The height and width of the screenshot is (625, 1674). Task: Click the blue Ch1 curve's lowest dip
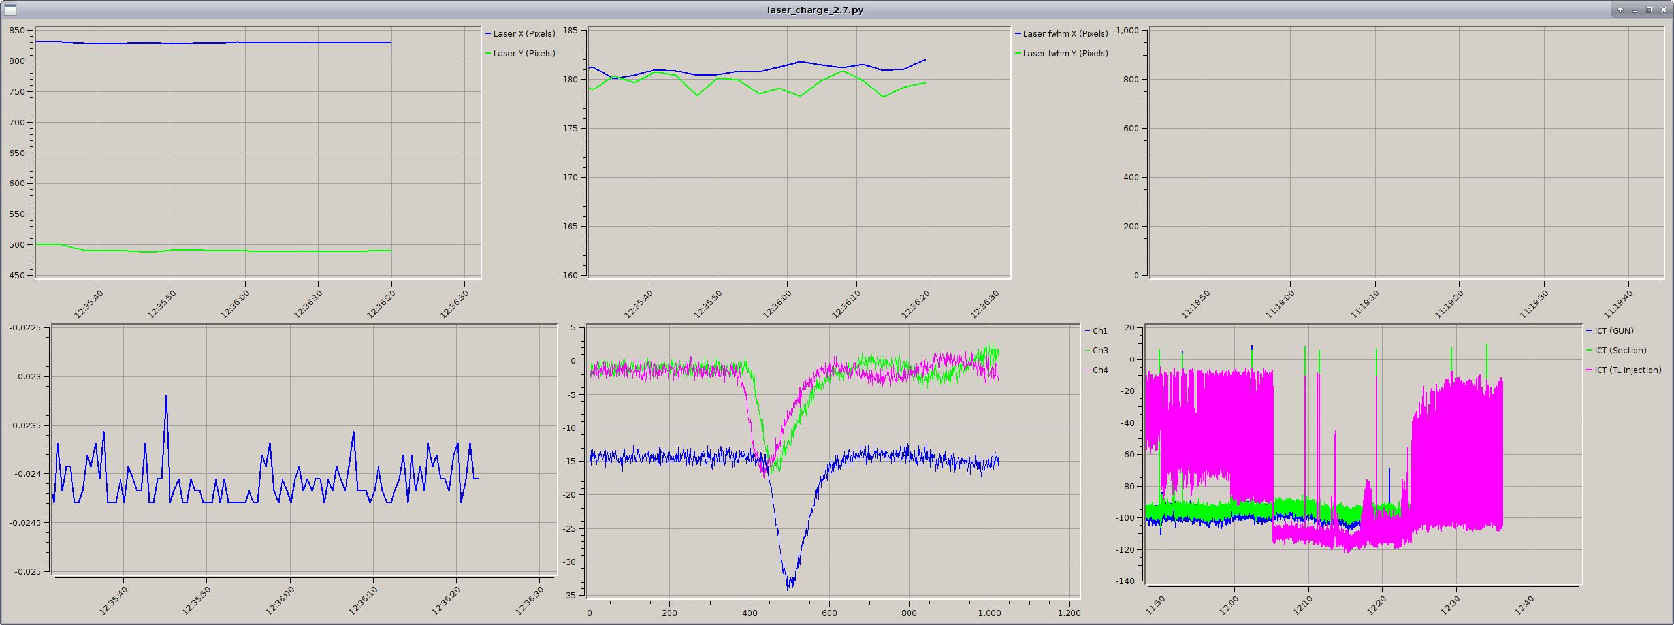pos(789,585)
